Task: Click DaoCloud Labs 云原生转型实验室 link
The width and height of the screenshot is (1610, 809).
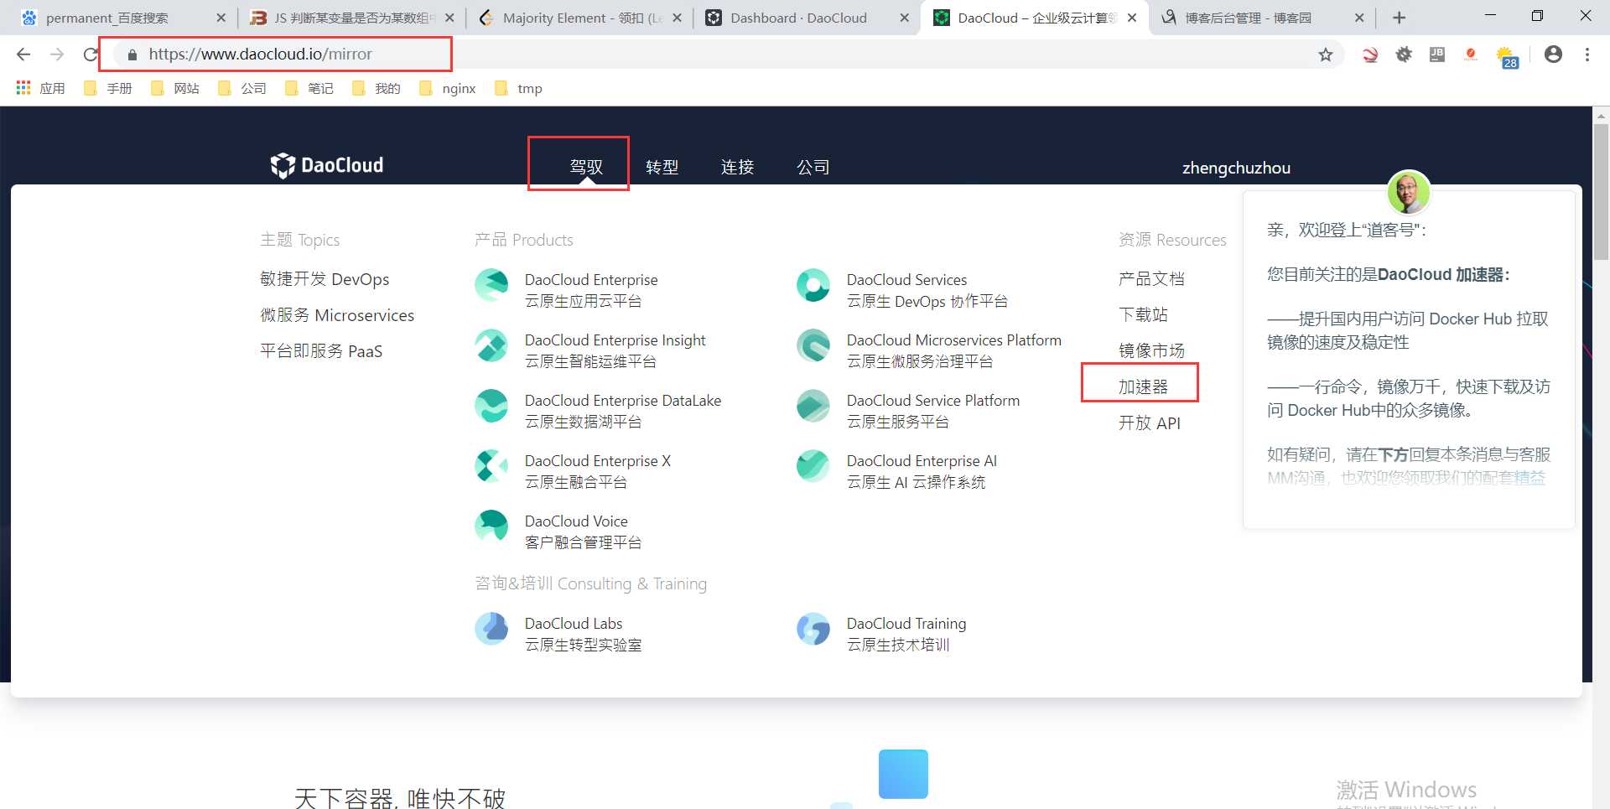Action: click(x=583, y=634)
